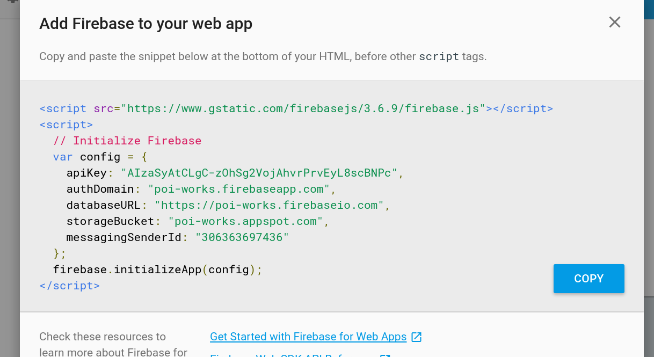The width and height of the screenshot is (654, 357).
Task: Click the external-link icon beside Get Started link
Action: click(416, 337)
